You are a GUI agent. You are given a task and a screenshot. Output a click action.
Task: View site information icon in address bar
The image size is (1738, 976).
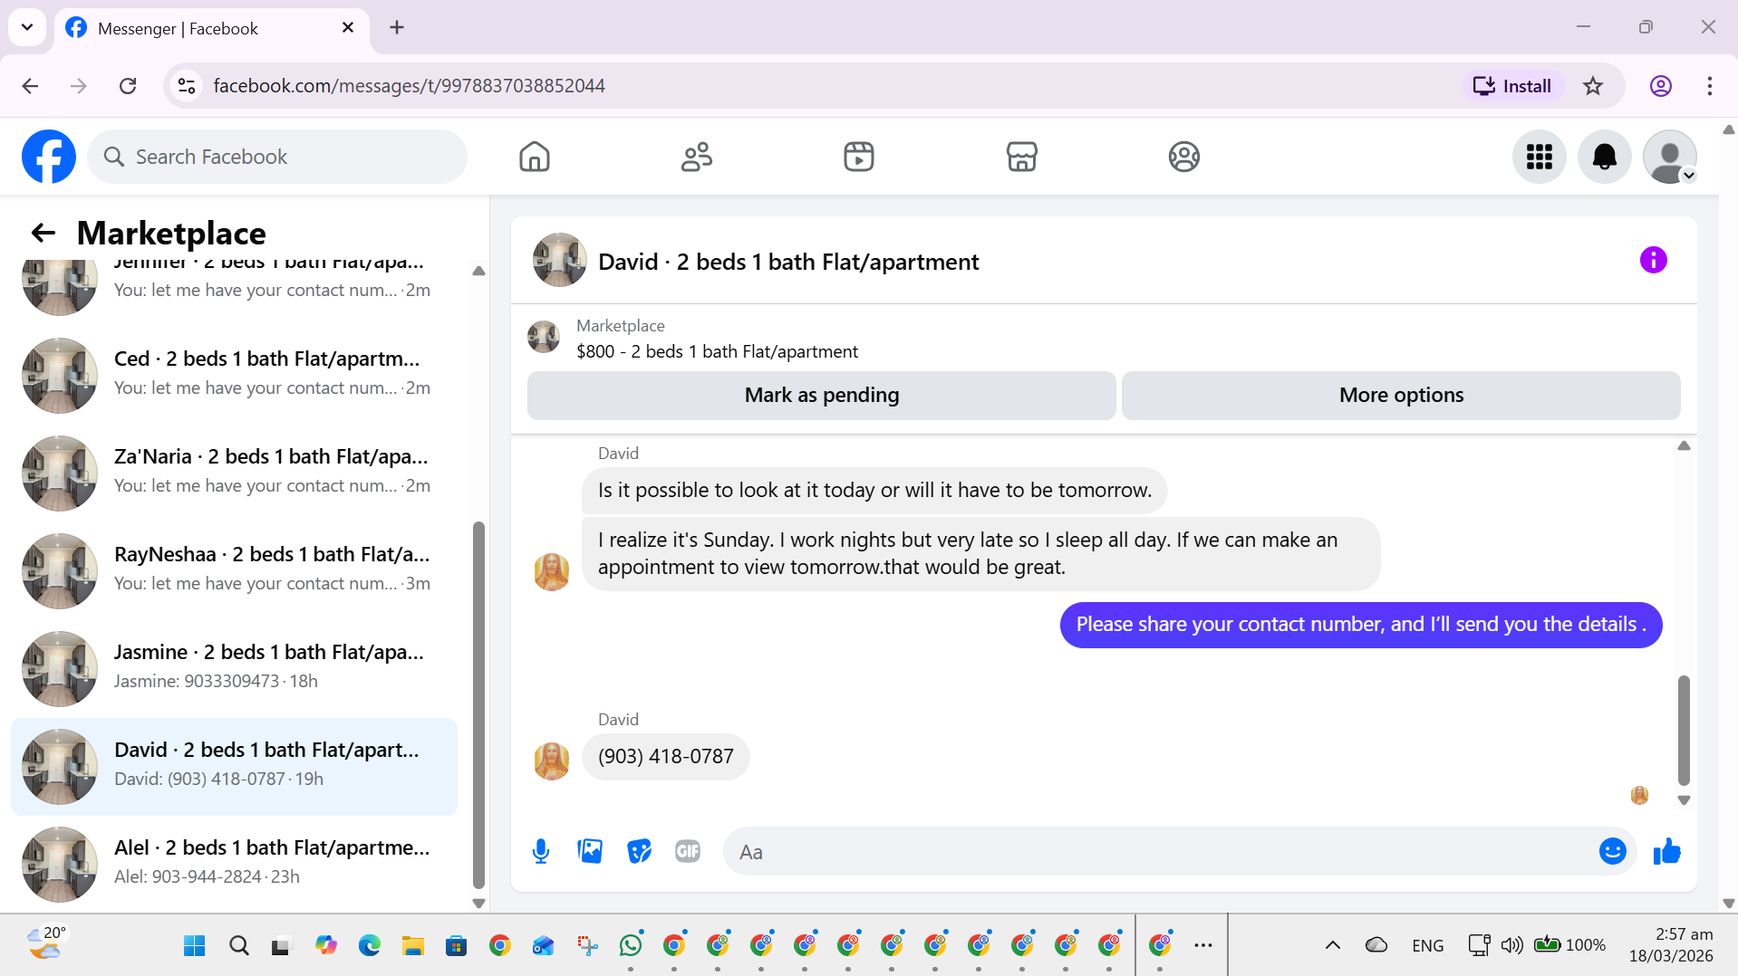point(187,86)
